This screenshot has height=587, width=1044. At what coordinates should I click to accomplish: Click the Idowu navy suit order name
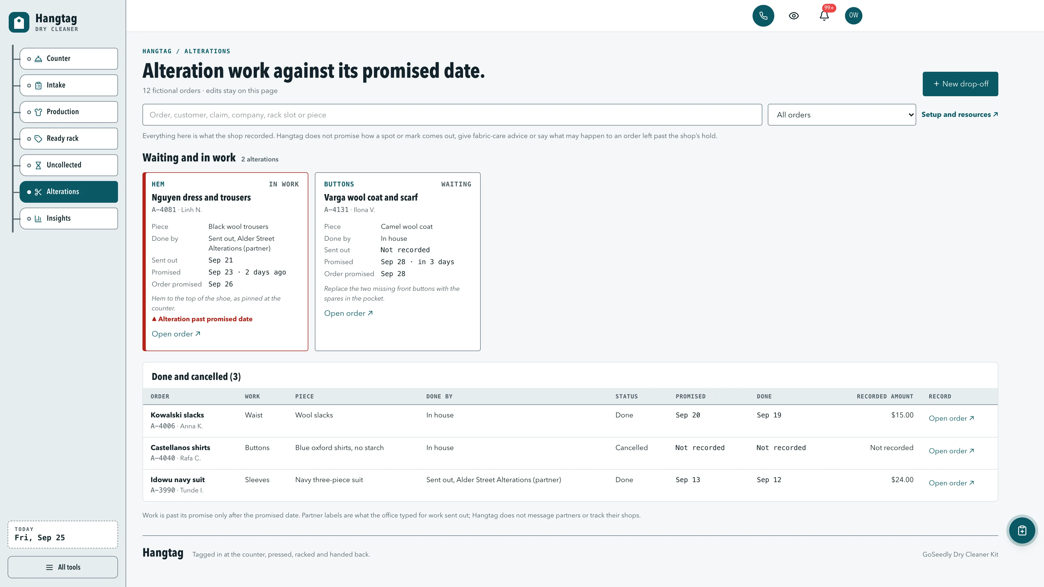click(x=178, y=480)
